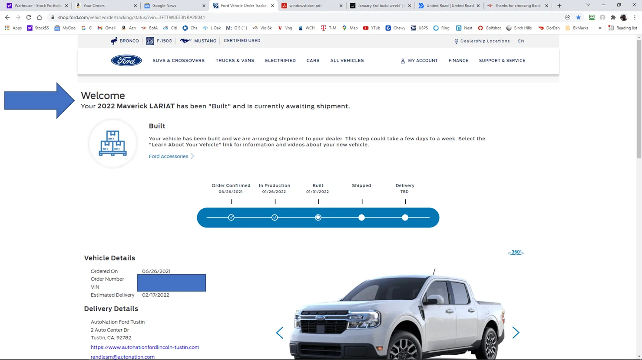Open the My Account menu

419,61
